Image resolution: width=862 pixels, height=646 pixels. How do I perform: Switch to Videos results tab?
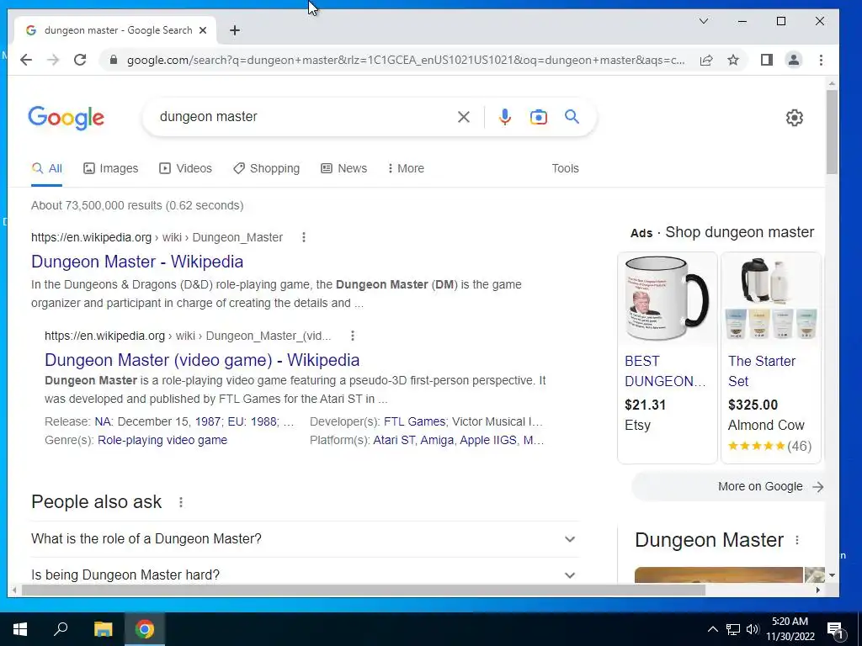[185, 168]
